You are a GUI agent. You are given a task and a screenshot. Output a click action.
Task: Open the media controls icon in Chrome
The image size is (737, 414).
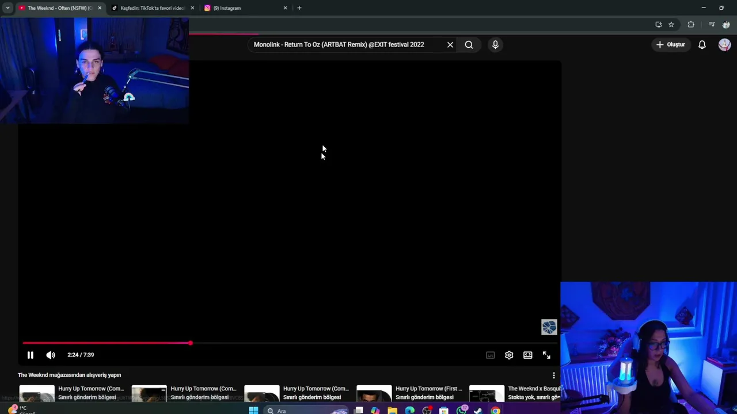pos(712,25)
